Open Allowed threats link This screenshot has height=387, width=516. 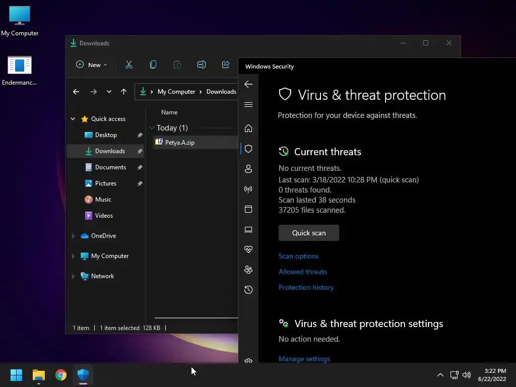pos(303,272)
